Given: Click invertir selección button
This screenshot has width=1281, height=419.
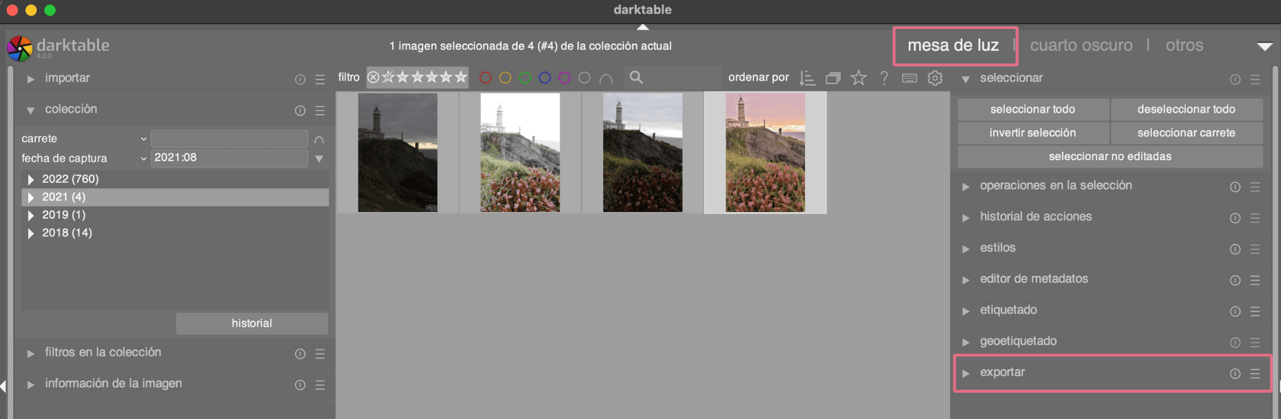Looking at the screenshot, I should [1033, 133].
